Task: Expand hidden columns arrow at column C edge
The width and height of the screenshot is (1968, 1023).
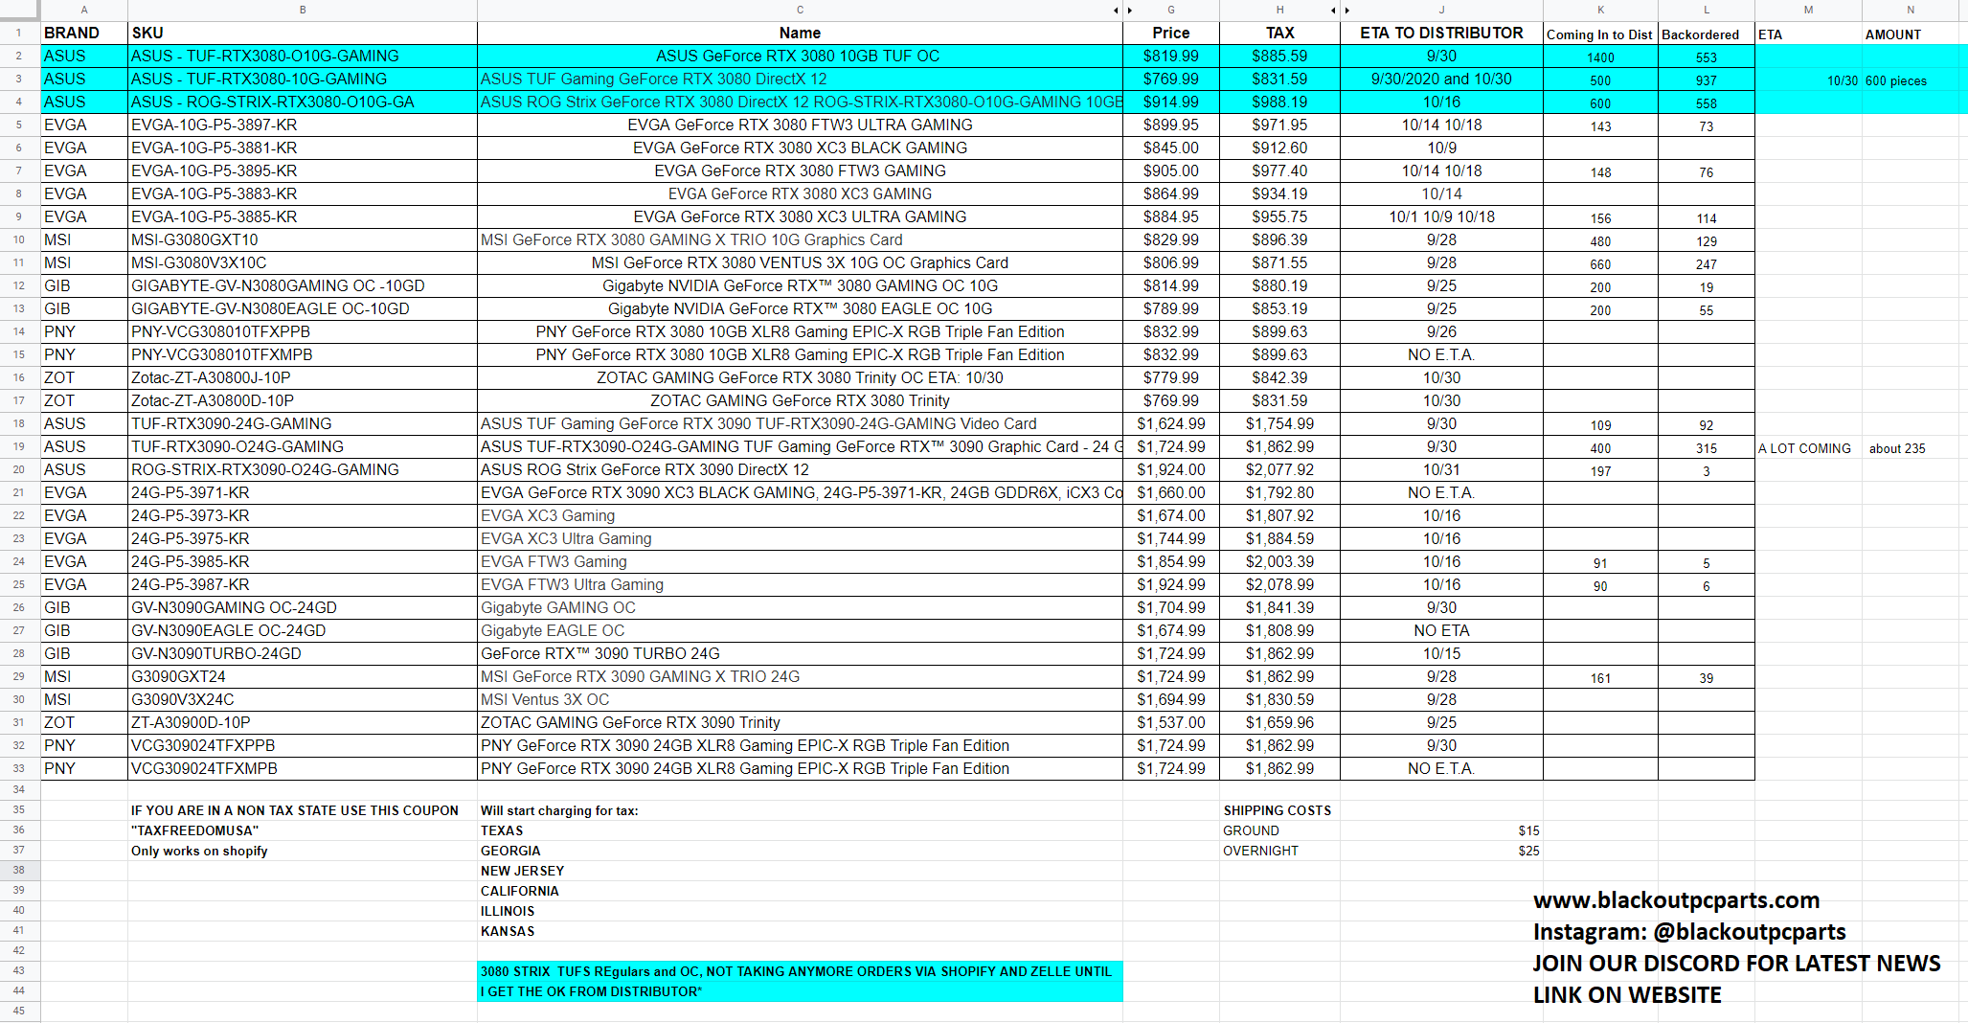Action: click(x=1116, y=11)
